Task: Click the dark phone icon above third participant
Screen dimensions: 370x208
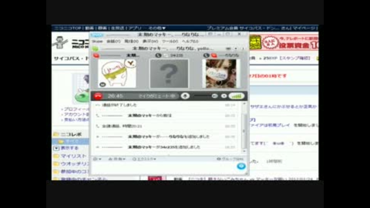Action: (x=206, y=55)
